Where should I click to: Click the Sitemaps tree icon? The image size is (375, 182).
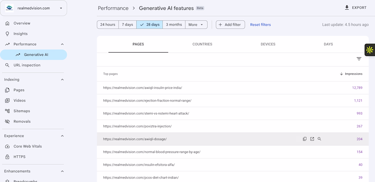(x=7, y=111)
